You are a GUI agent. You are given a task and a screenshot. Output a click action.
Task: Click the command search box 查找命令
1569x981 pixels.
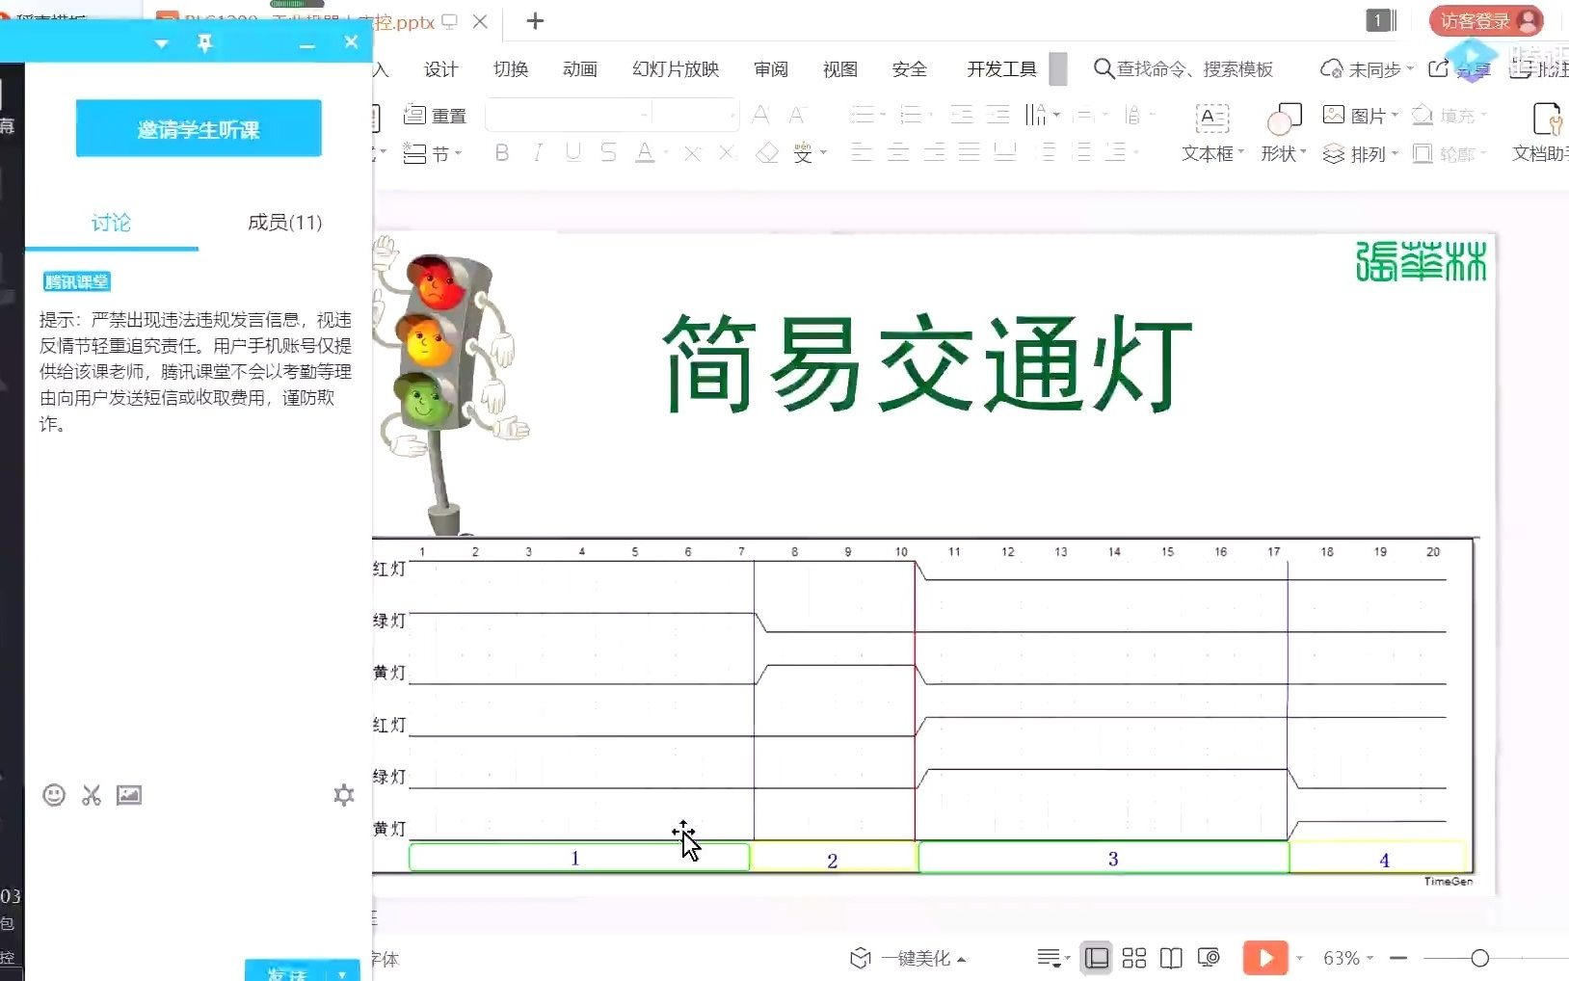(x=1183, y=69)
